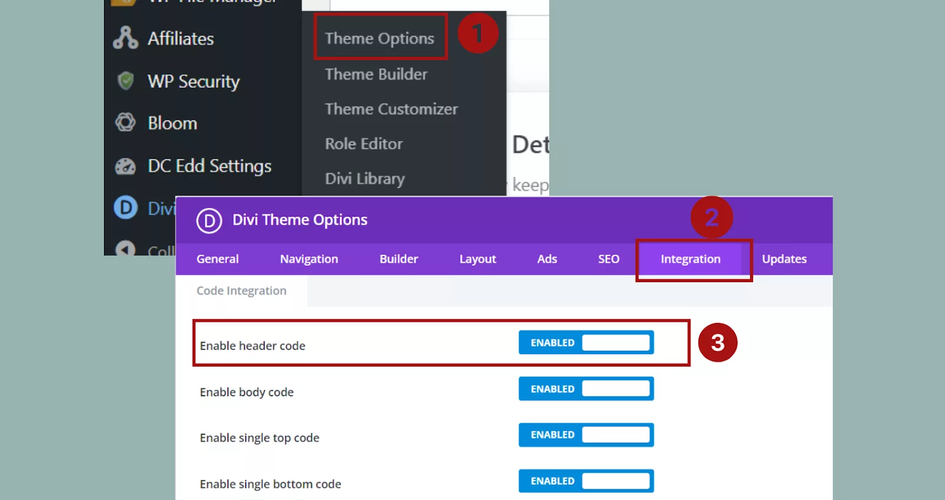Open Affiliates in the sidebar menu
Screen dimensions: 945x500
[x=181, y=38]
